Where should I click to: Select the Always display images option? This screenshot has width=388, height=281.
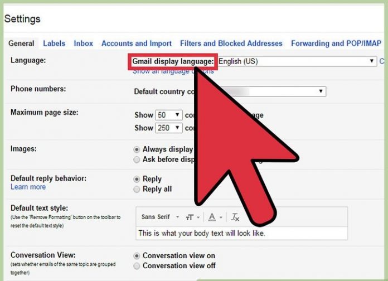tap(137, 149)
